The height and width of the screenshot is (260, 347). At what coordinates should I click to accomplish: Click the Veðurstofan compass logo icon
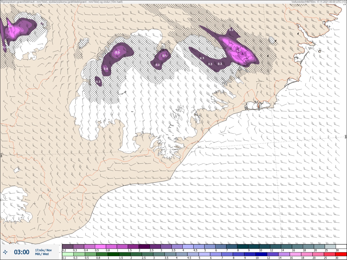pos(5,252)
